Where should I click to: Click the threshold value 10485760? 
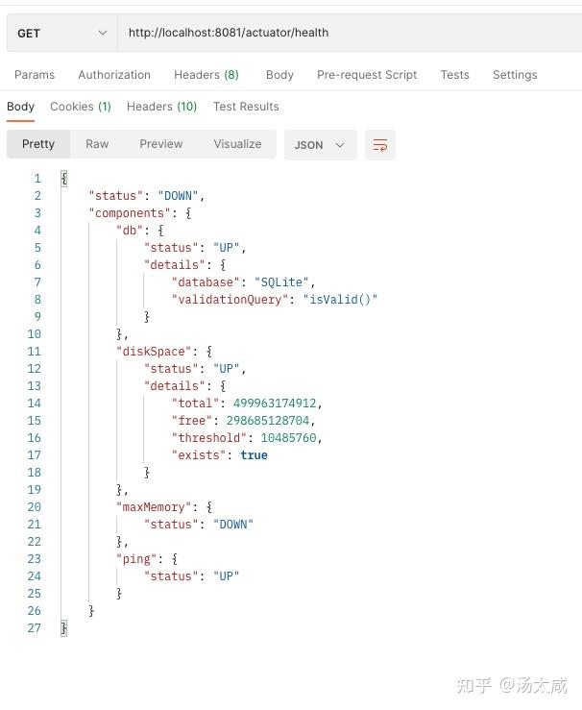[x=288, y=438]
